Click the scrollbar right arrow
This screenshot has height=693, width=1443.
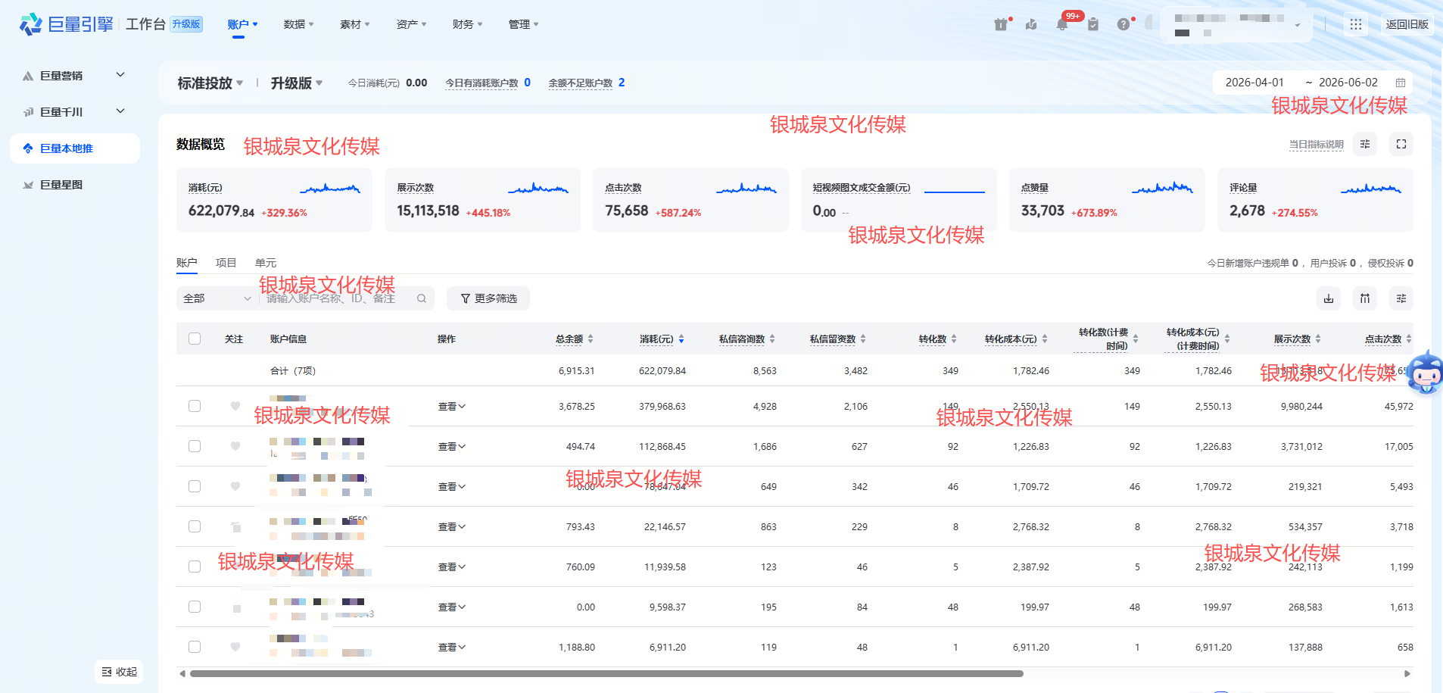1407,673
